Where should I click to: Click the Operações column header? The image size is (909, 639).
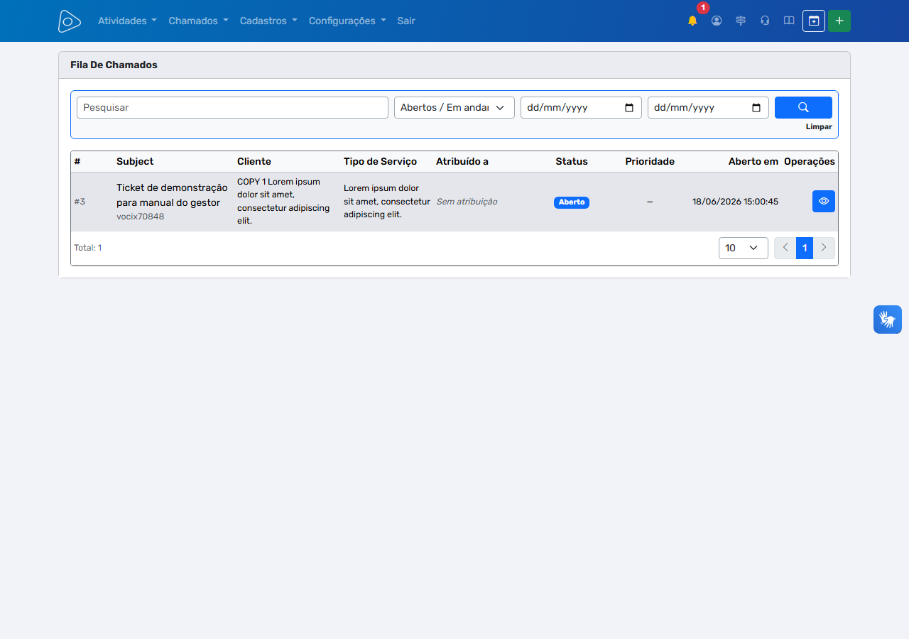point(810,161)
